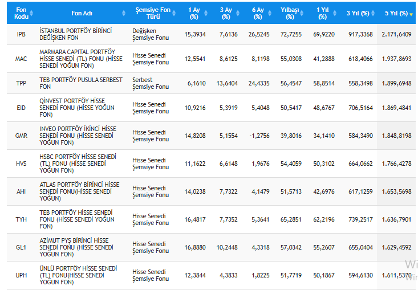
Task: Click the sort arrows beside Fon Kodu
Action: point(31,13)
